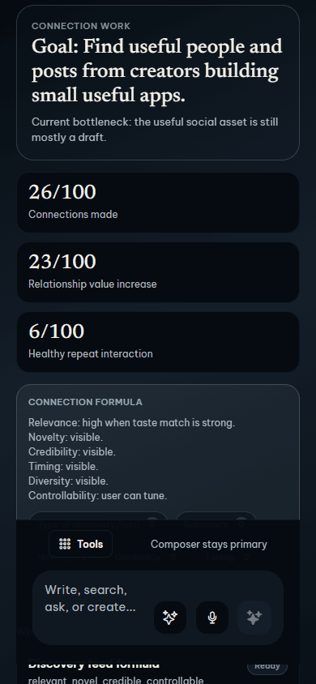Click the Current bottleneck description text

[x=155, y=130]
